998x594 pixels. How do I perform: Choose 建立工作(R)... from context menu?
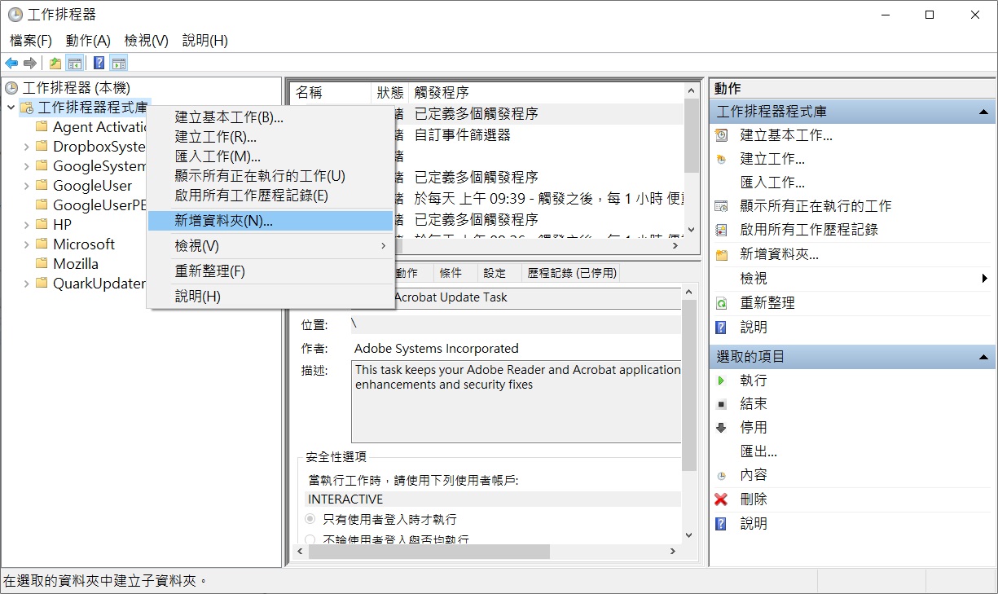pyautogui.click(x=270, y=137)
